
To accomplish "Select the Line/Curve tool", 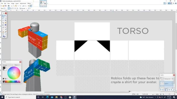I will pos(6,34).
